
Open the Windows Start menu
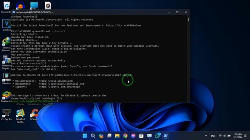tap(85, 136)
